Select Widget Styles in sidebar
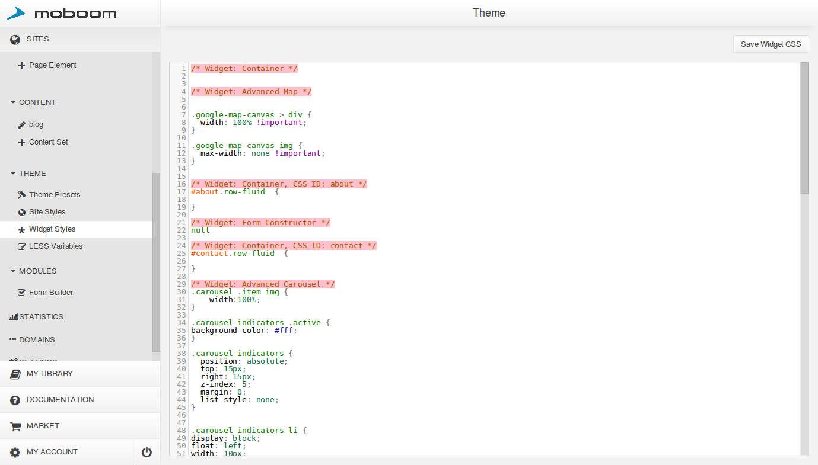The width and height of the screenshot is (818, 465). tap(52, 229)
